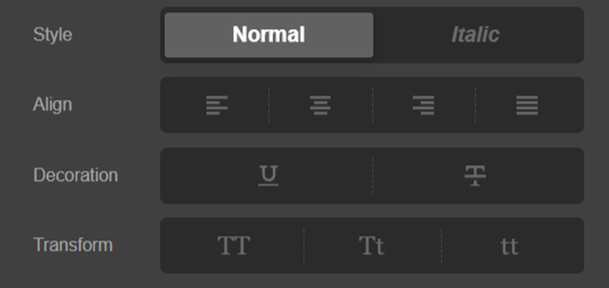
Task: Transform text to uppercase TT
Action: tap(233, 246)
